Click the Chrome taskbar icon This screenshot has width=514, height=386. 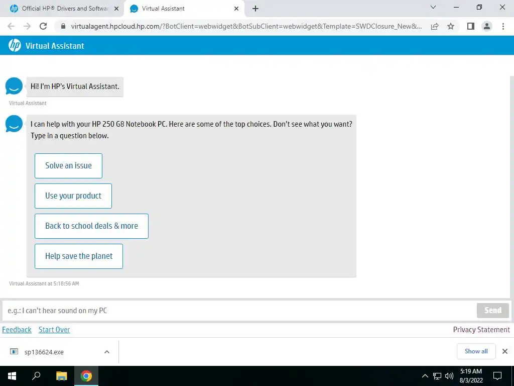pos(86,376)
